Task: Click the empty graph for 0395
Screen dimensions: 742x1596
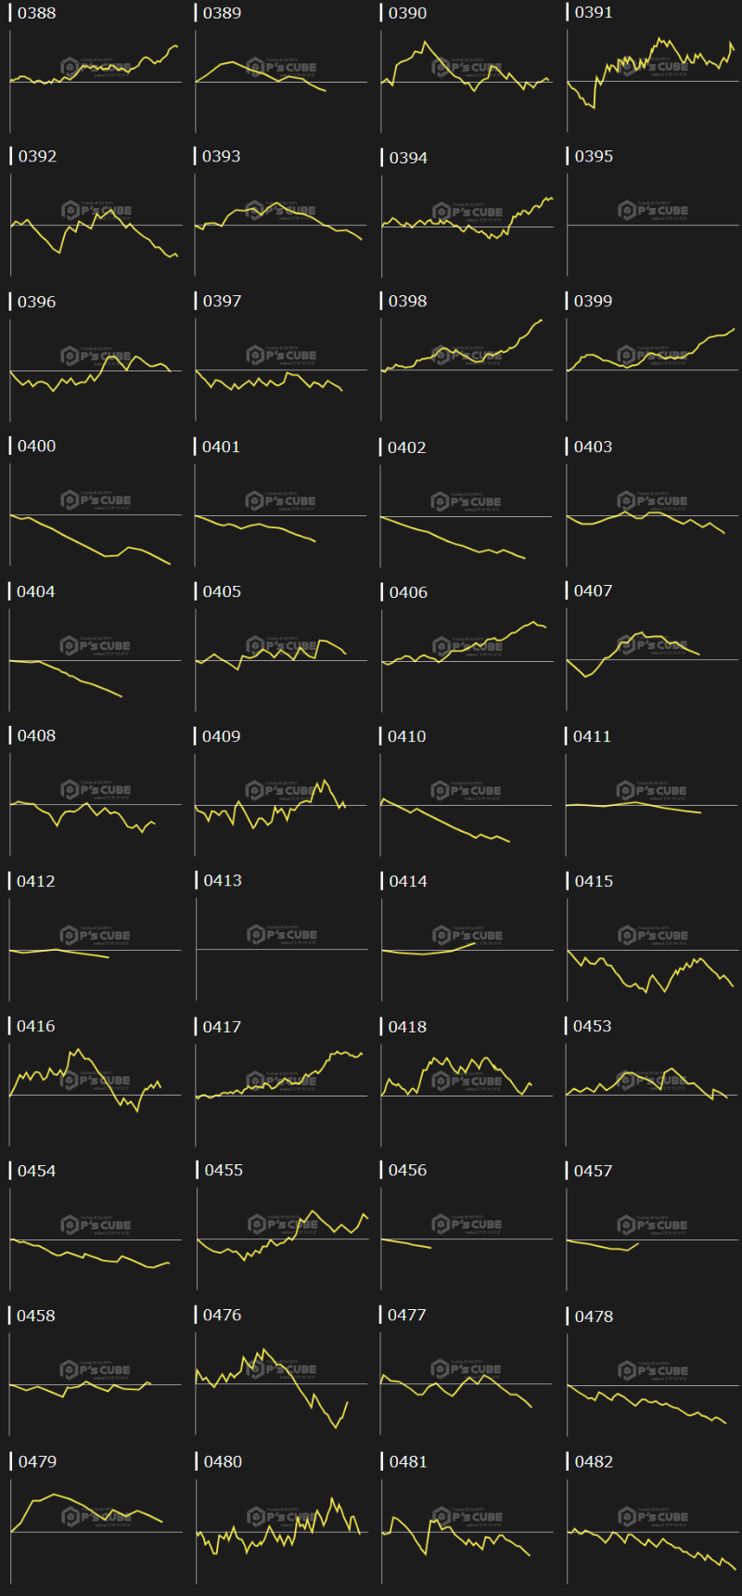Action: (652, 225)
